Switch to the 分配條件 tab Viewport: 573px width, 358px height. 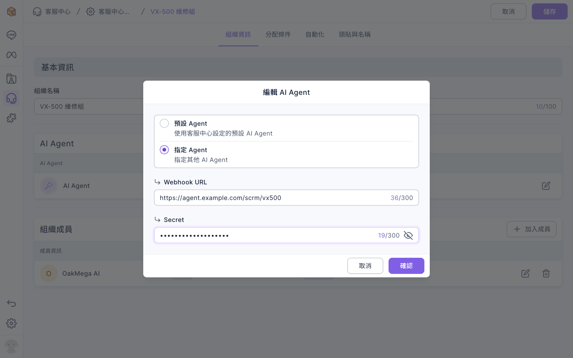tap(278, 34)
